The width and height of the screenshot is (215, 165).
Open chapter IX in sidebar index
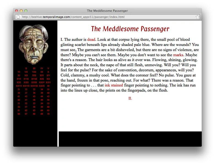point(42,72)
